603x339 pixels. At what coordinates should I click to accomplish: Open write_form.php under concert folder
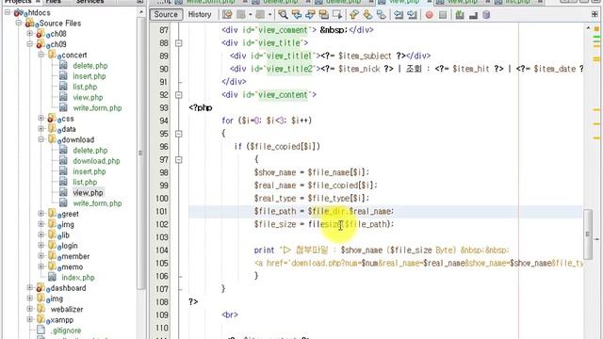click(97, 108)
